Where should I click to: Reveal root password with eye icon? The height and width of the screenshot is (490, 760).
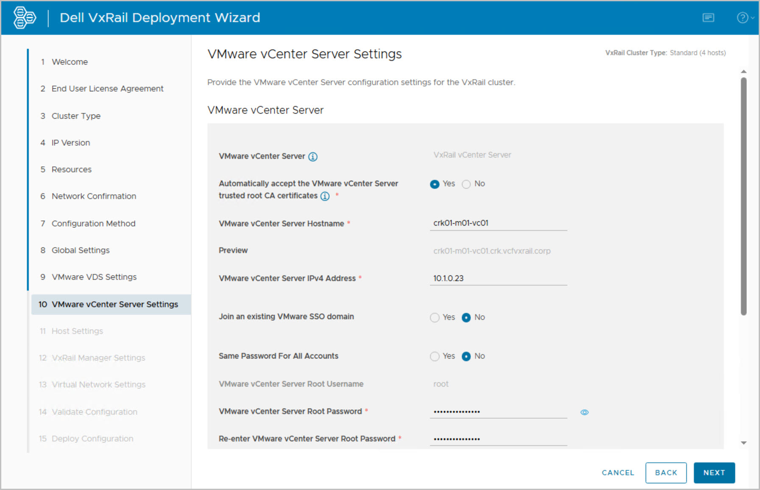click(x=584, y=412)
